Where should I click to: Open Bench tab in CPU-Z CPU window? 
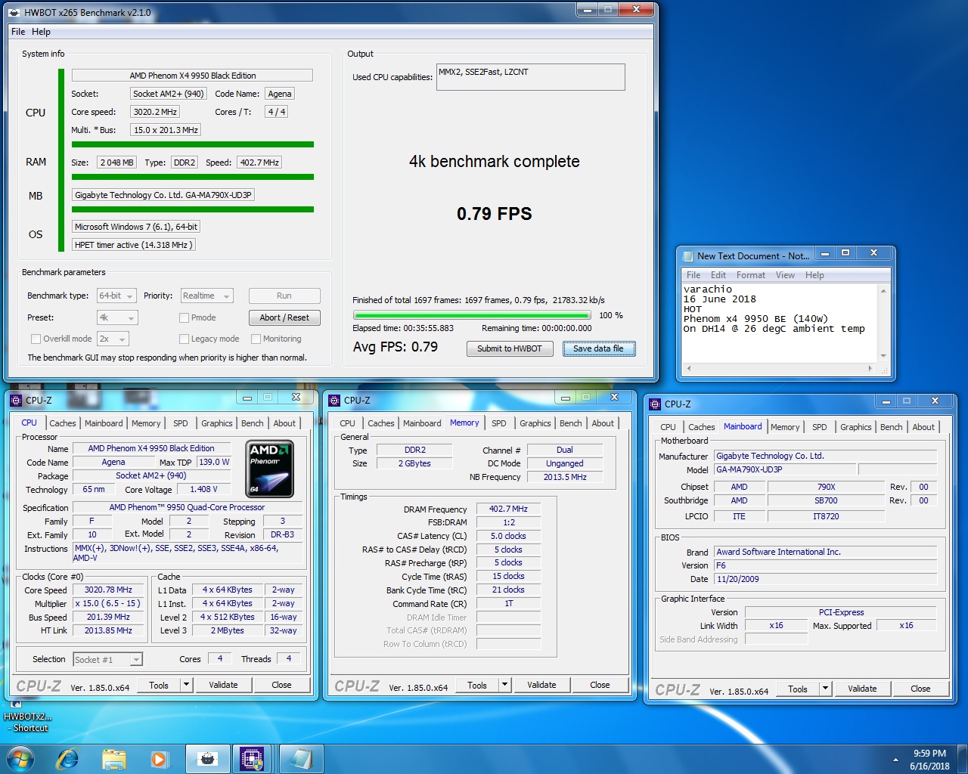coord(252,423)
